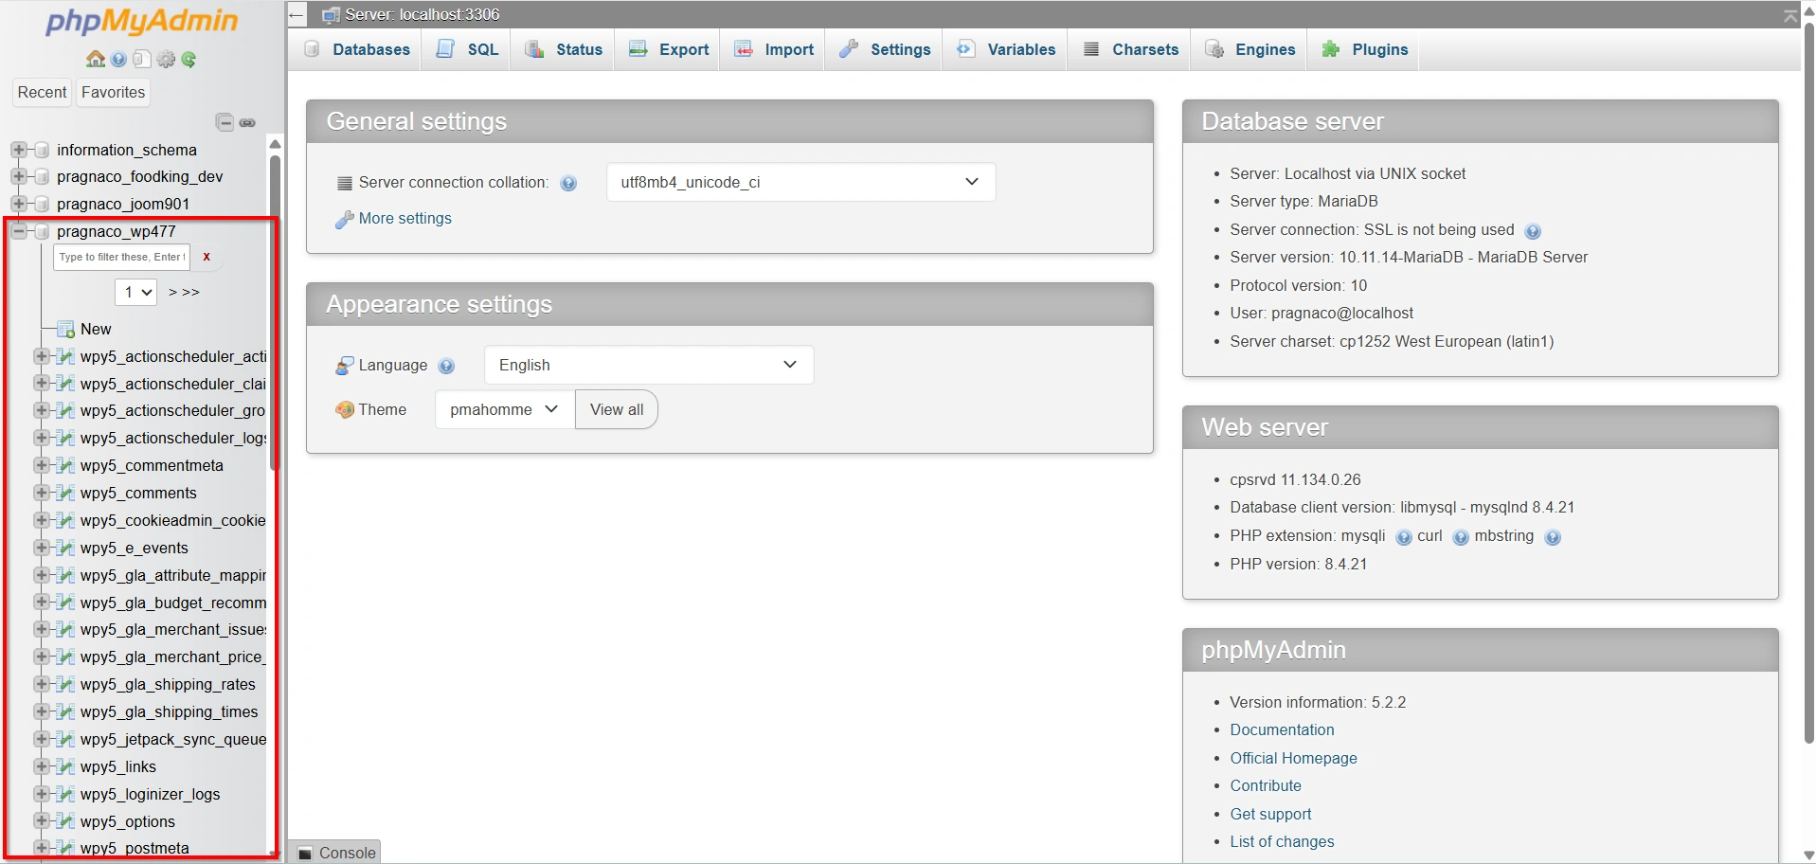Click the New table icon in the tree
The image size is (1816, 864).
(65, 330)
